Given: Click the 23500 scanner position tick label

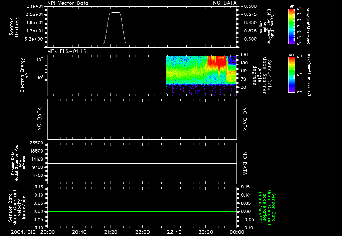Looking at the screenshot, I should pos(36,143).
